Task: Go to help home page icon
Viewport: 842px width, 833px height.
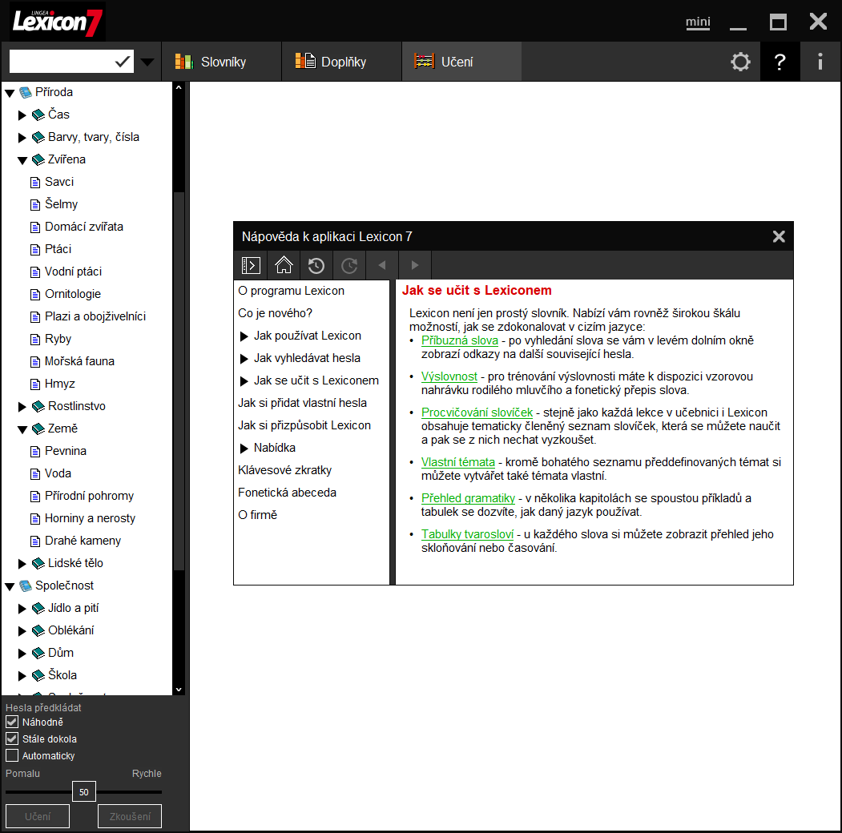Action: coord(284,265)
